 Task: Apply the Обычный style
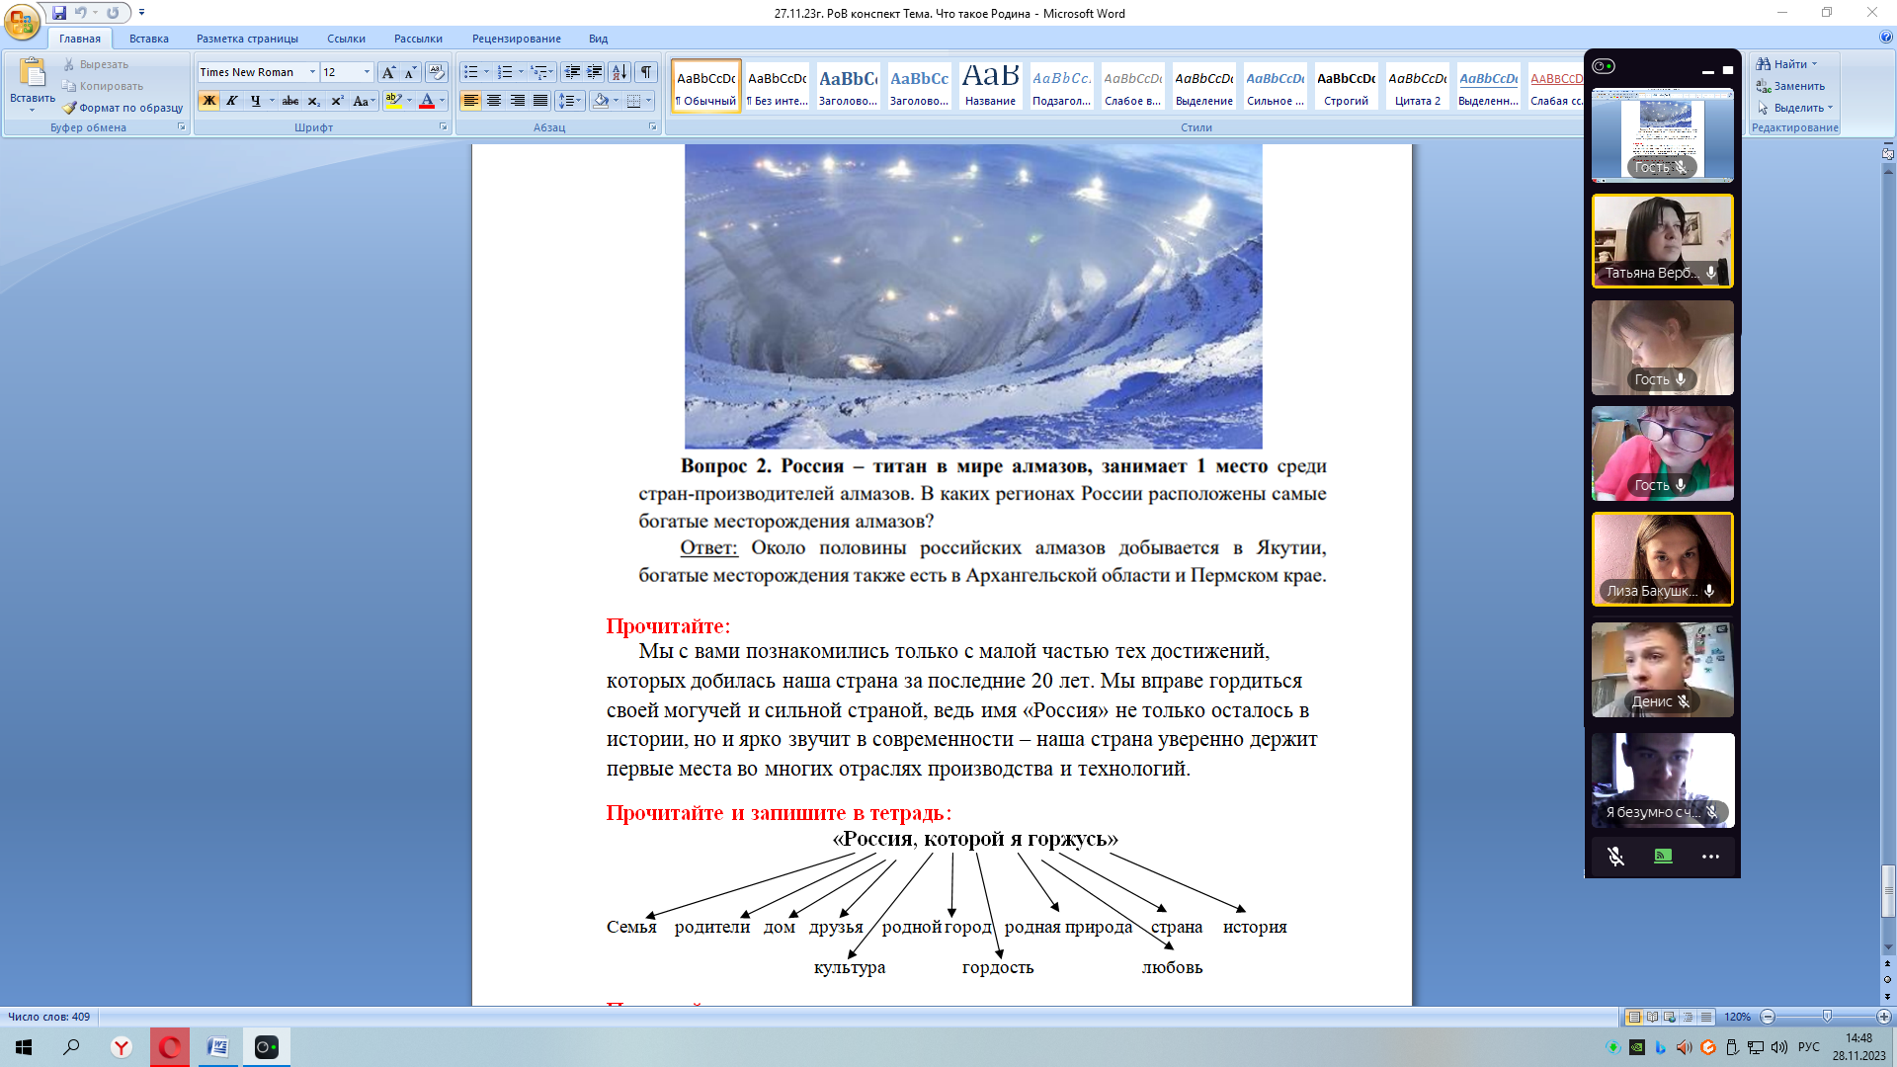click(706, 87)
